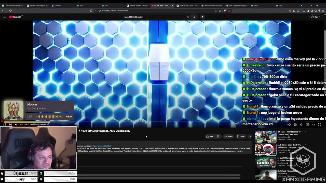Go to YouTube home via logo
326x183 pixels.
point(15,17)
